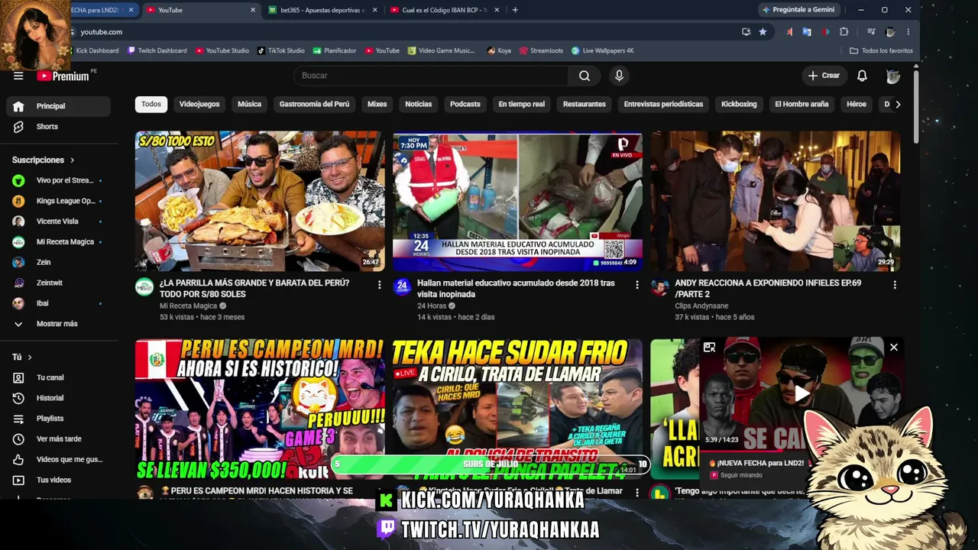Open options for La Parrilla Más Grande video
This screenshot has width=978, height=550.
[x=379, y=285]
